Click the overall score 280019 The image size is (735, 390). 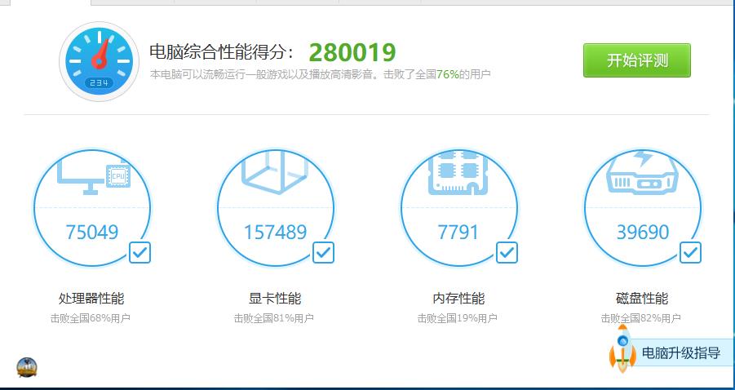click(x=352, y=52)
